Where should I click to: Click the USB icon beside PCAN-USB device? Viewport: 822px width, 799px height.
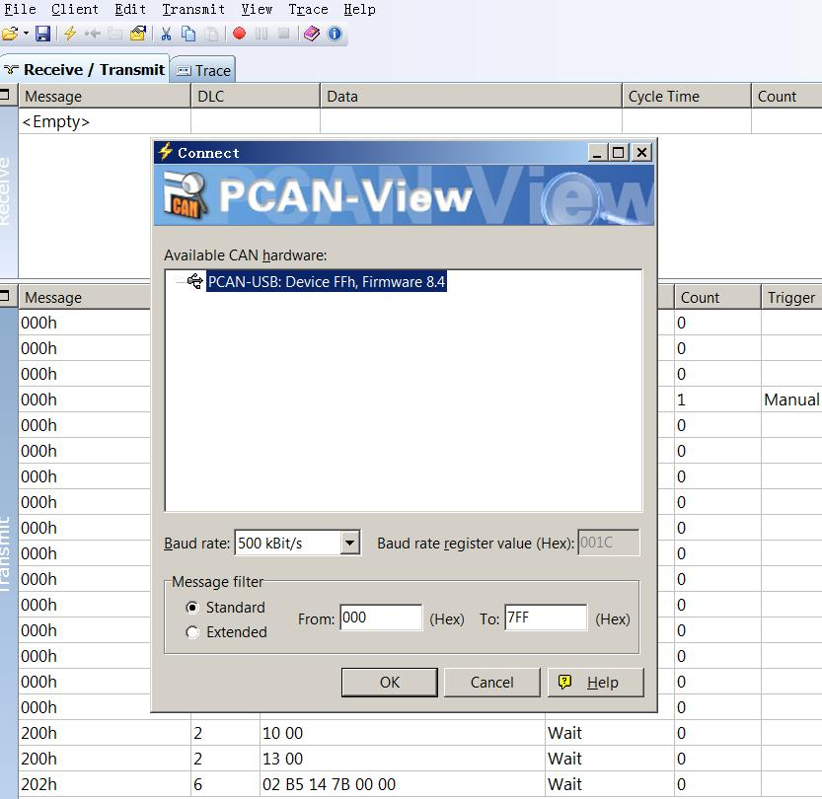(x=194, y=281)
